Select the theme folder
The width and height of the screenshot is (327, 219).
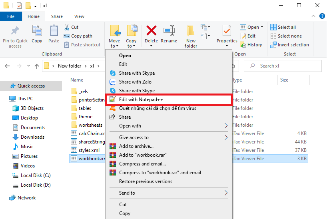pyautogui.click(x=82, y=117)
